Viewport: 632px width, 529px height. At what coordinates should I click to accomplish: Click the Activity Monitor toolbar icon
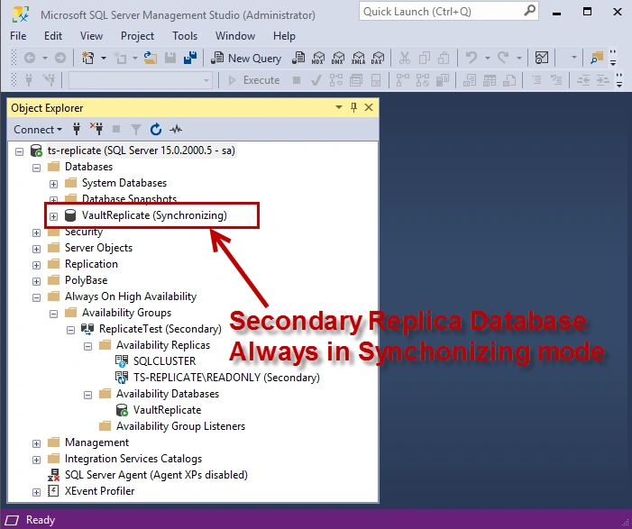542,58
